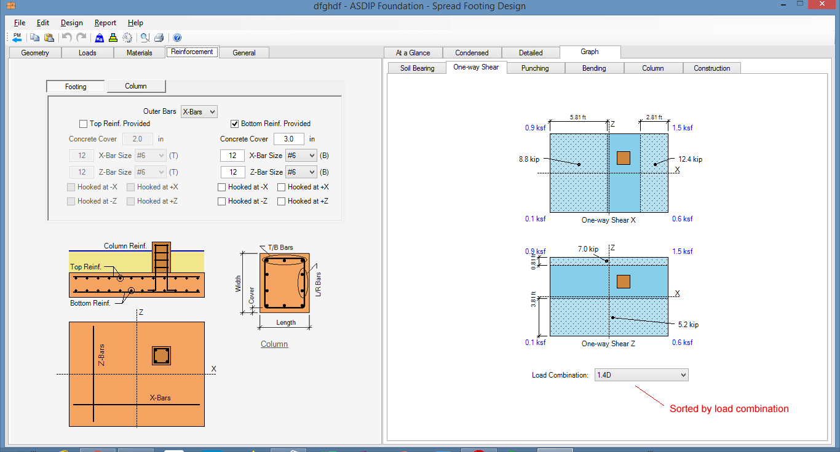
Task: Click top reinforcement Hooked at +Z checkbox
Action: (131, 201)
